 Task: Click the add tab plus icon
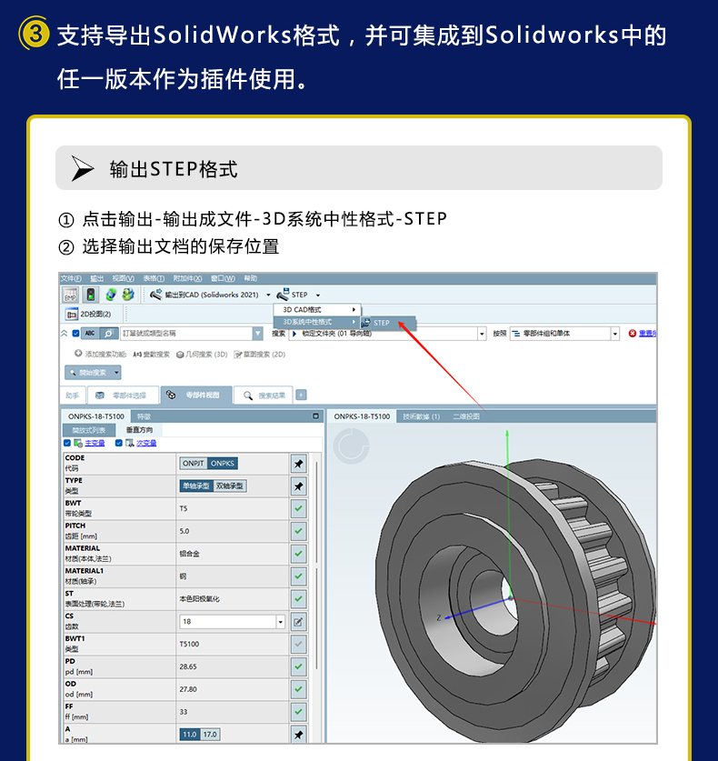[x=302, y=396]
